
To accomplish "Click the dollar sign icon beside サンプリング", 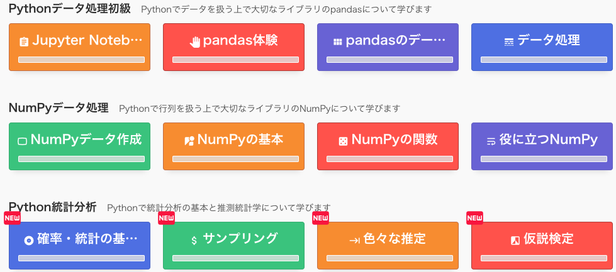I will (x=194, y=240).
